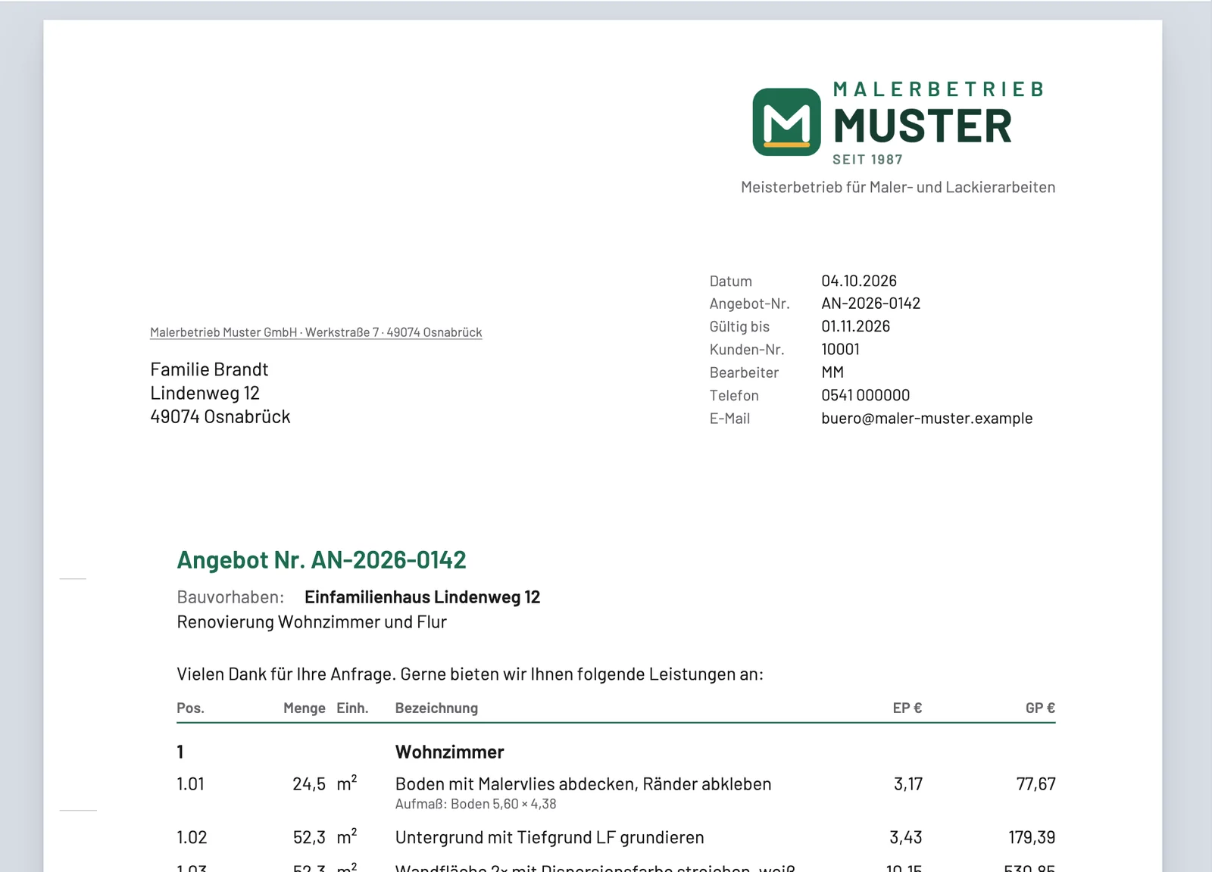Select the bold "Einfamilienhaus Lindenweg 12" text
Viewport: 1212px width, 872px height.
[422, 597]
